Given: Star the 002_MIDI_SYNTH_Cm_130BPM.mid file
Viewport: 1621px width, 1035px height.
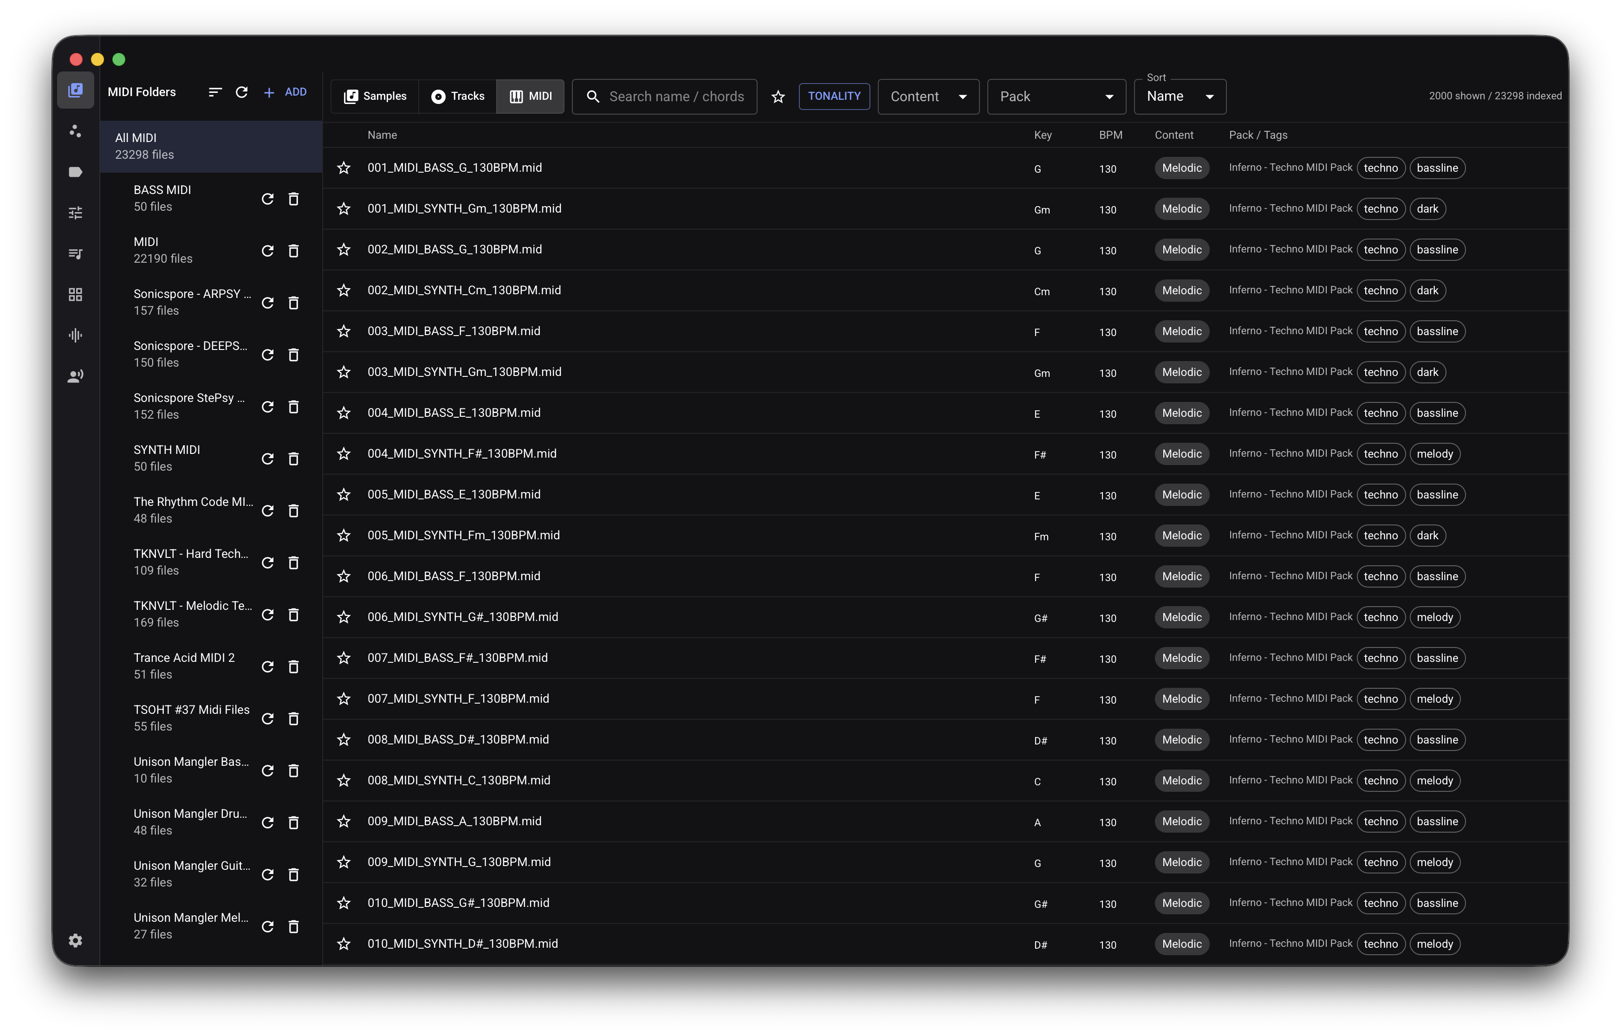Looking at the screenshot, I should (x=344, y=290).
